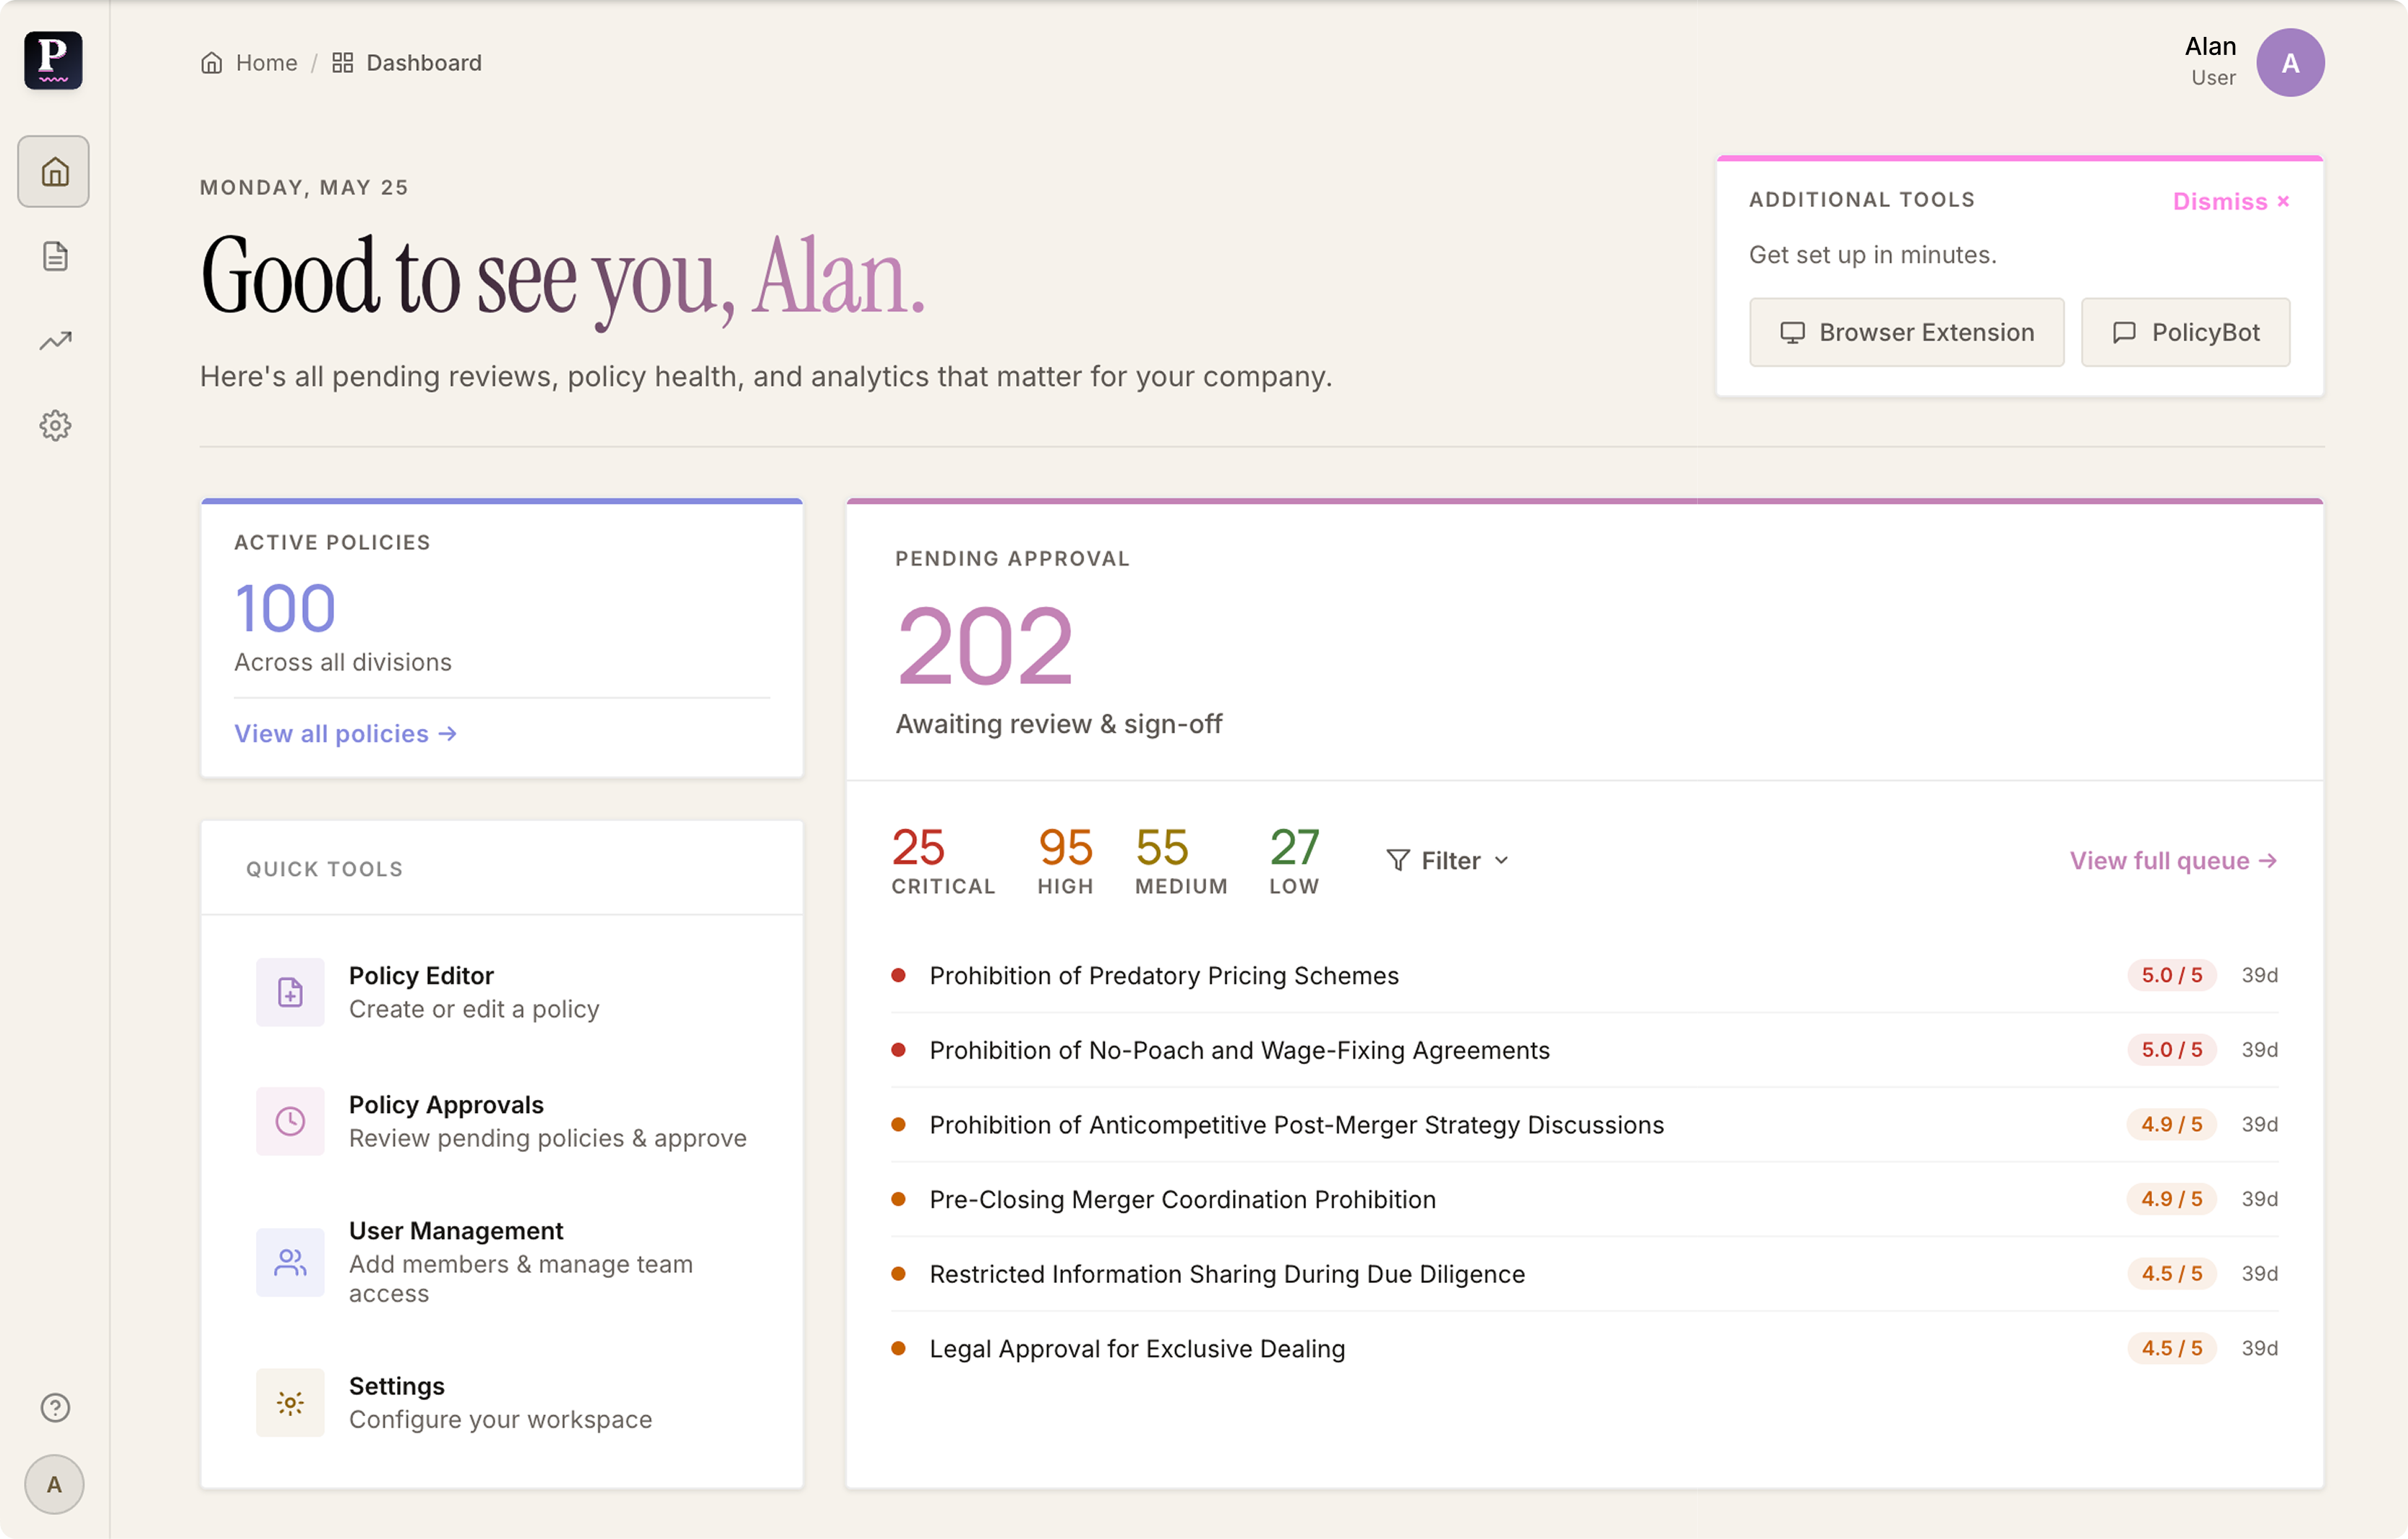Click the 4.9 / 5 score on Pre-Closing Merger row
Viewport: 2408px width, 1539px height.
2172,1199
